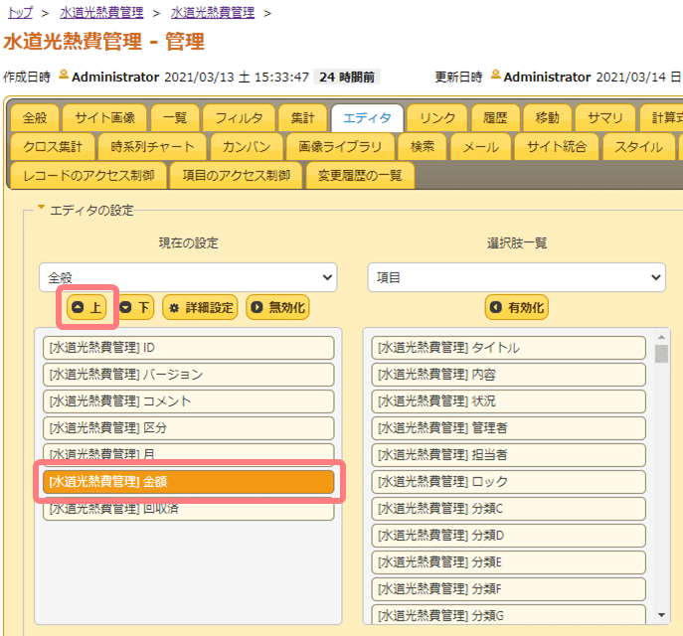
Task: Open the レコードのアクセス制御 tab
Action: 88,176
